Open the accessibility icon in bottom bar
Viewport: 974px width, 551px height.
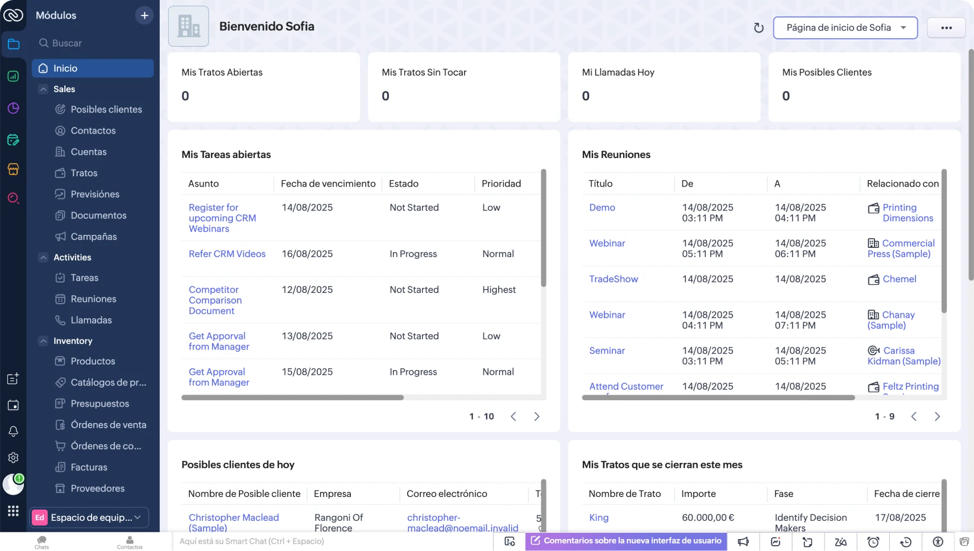click(x=938, y=542)
